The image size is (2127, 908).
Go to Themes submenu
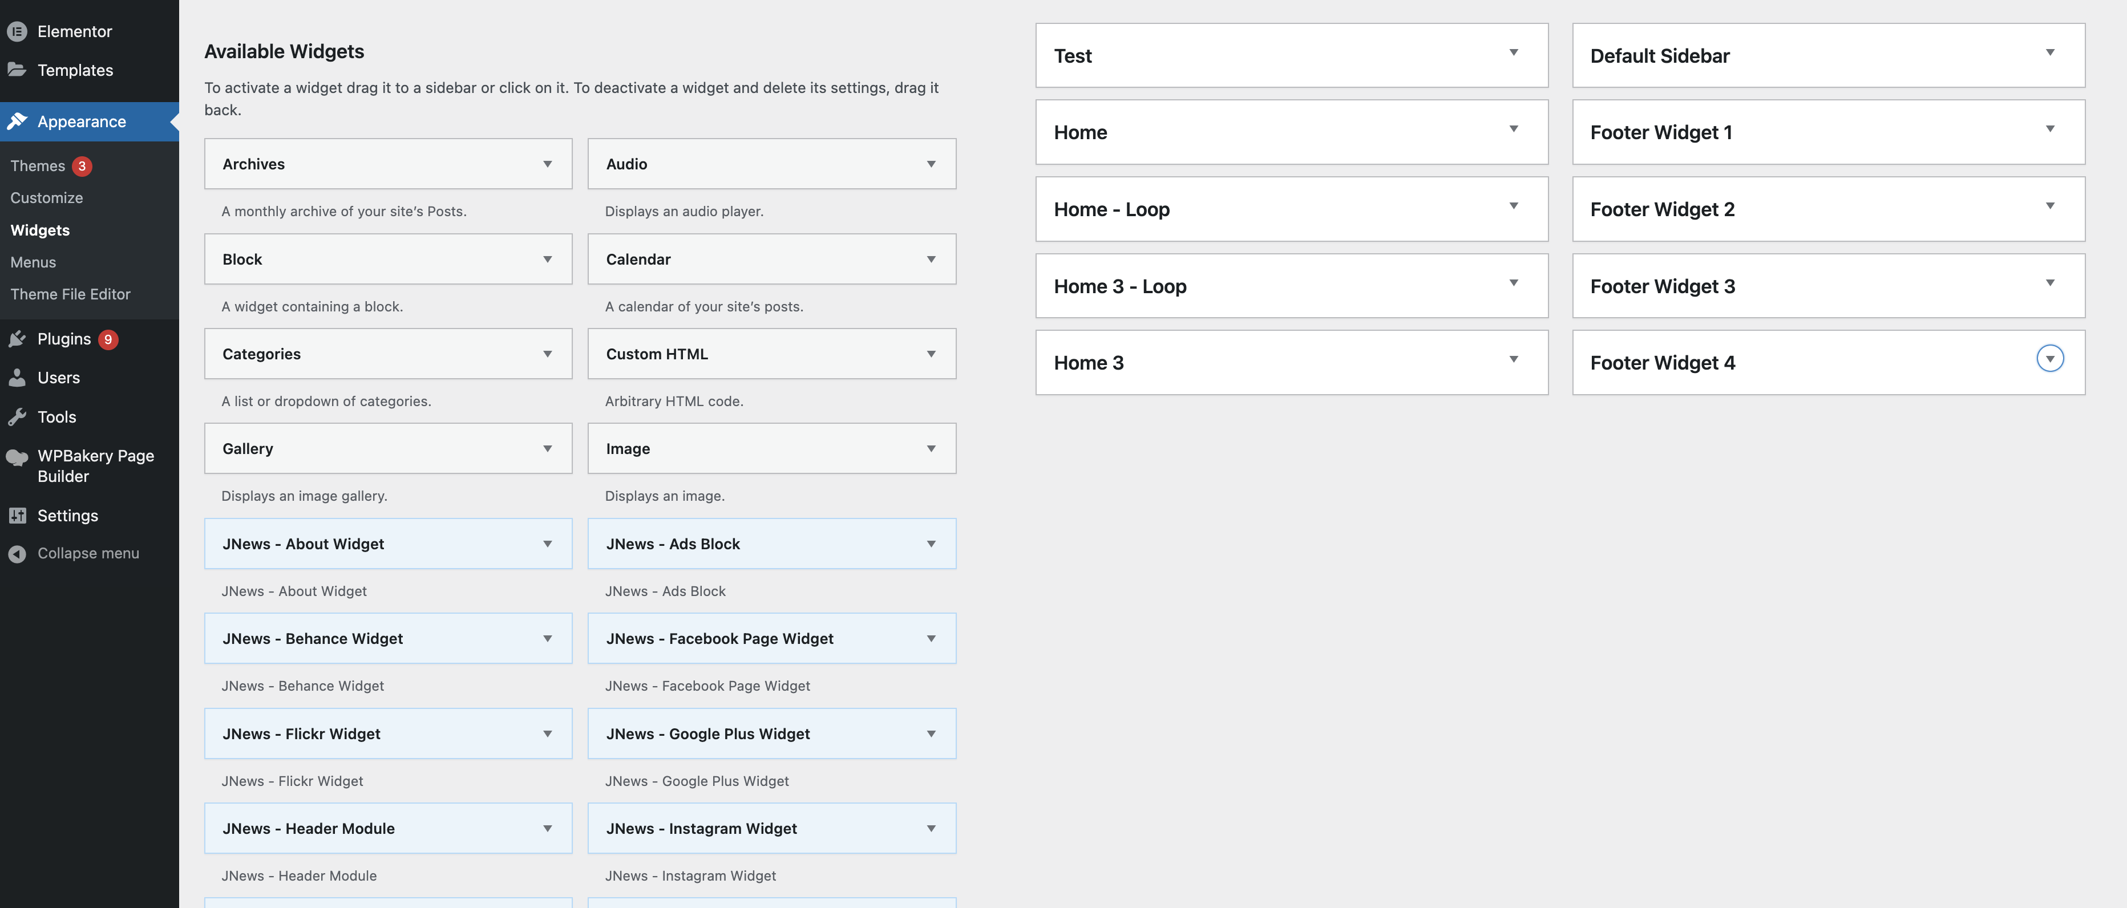tap(38, 166)
